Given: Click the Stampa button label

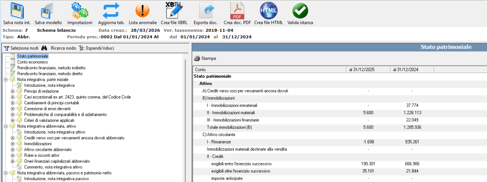Looking at the screenshot, I should (x=209, y=58).
